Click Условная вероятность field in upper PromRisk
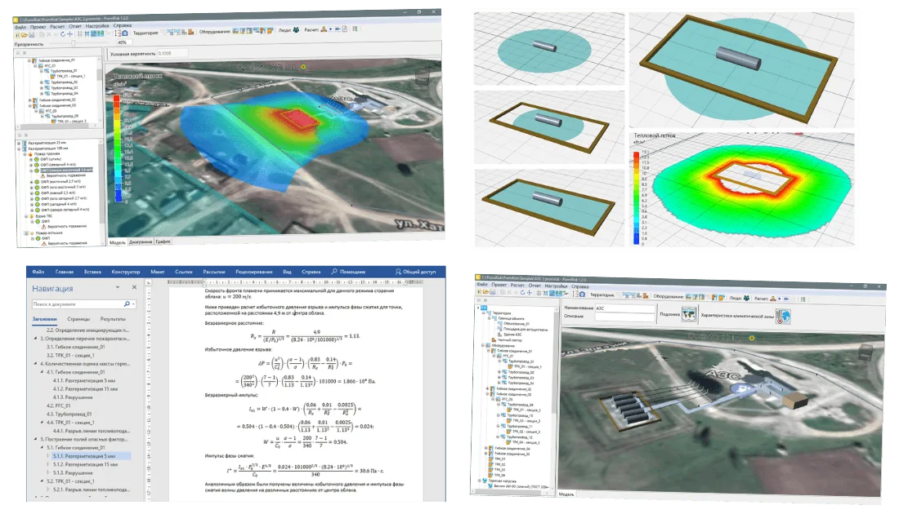The width and height of the screenshot is (899, 514). 172,53
